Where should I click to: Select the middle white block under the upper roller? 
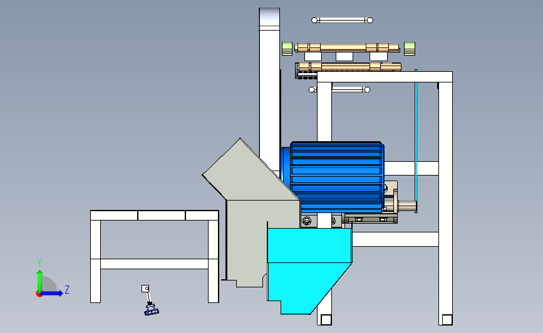click(344, 57)
